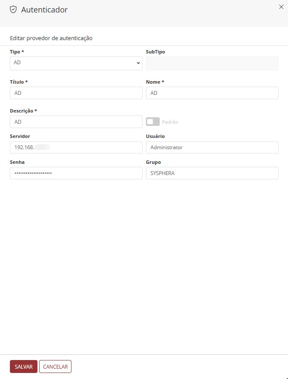Focus the Nome input field
The width and height of the screenshot is (288, 379).
pos(212,93)
